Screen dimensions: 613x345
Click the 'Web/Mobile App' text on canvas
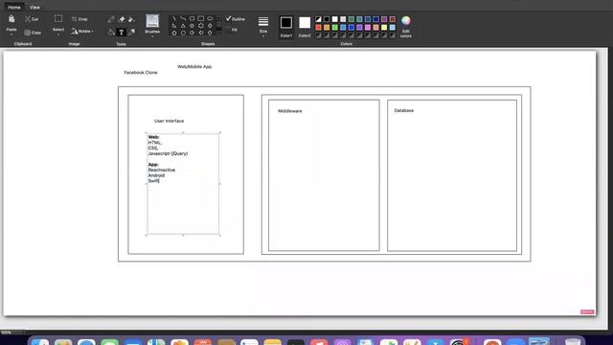[194, 67]
